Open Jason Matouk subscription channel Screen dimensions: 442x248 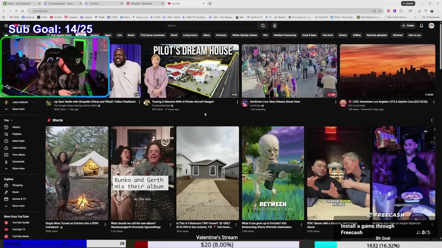pos(20,102)
